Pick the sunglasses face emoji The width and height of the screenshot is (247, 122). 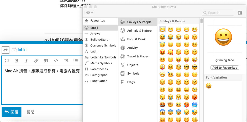click(x=195, y=67)
